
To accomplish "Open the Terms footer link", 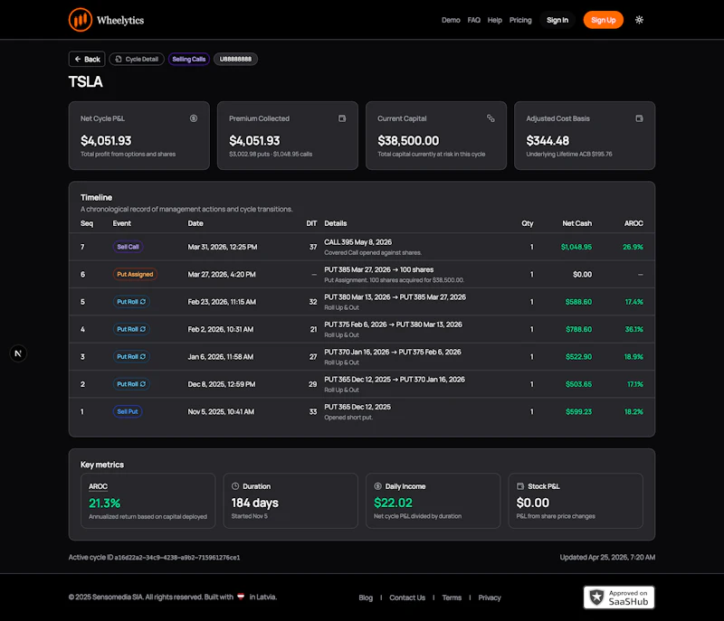I will tap(452, 597).
